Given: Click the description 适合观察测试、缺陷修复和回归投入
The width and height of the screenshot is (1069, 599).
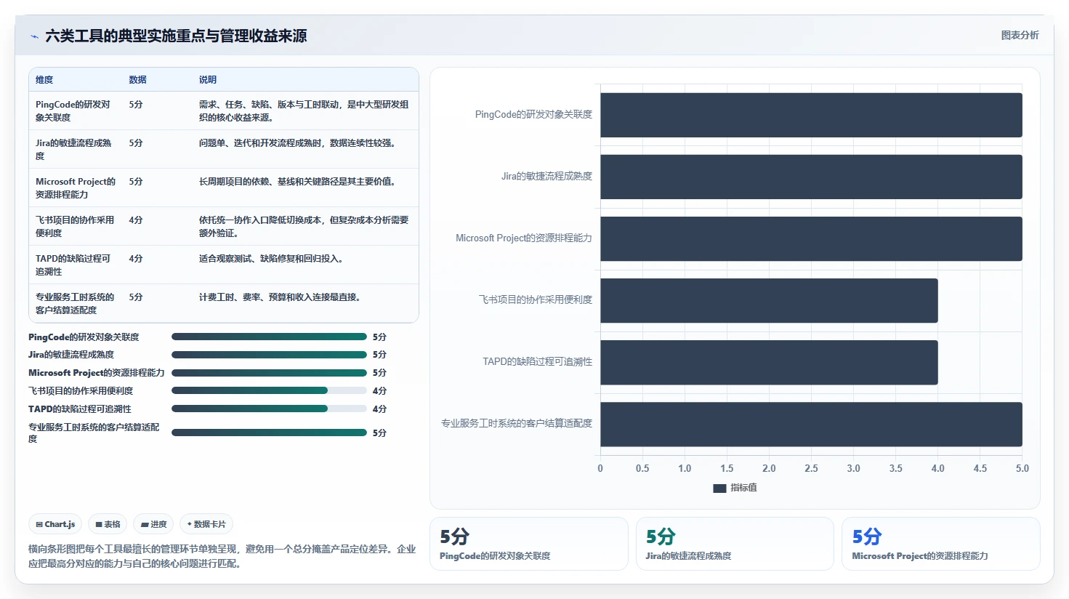Looking at the screenshot, I should tap(271, 258).
